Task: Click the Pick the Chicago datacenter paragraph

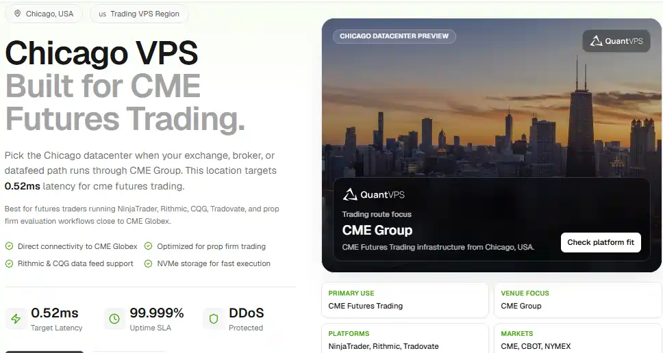Action: pyautogui.click(x=141, y=170)
